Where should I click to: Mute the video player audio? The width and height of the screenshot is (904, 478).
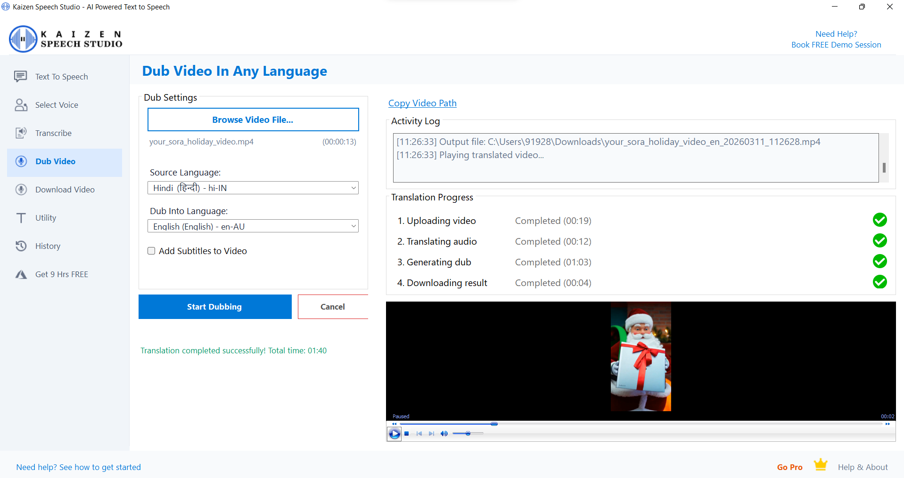click(444, 433)
